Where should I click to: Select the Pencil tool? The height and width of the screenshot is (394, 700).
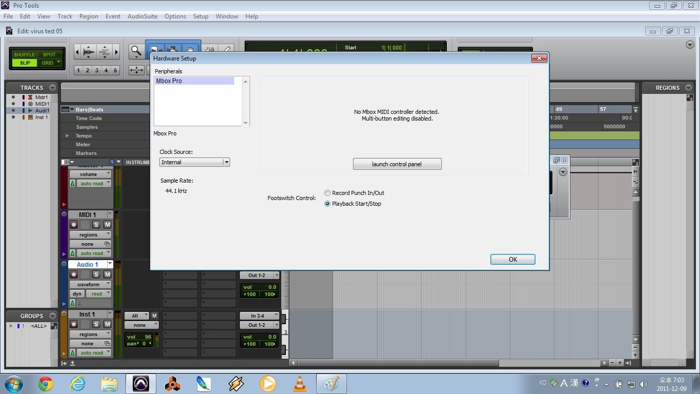coord(227,49)
